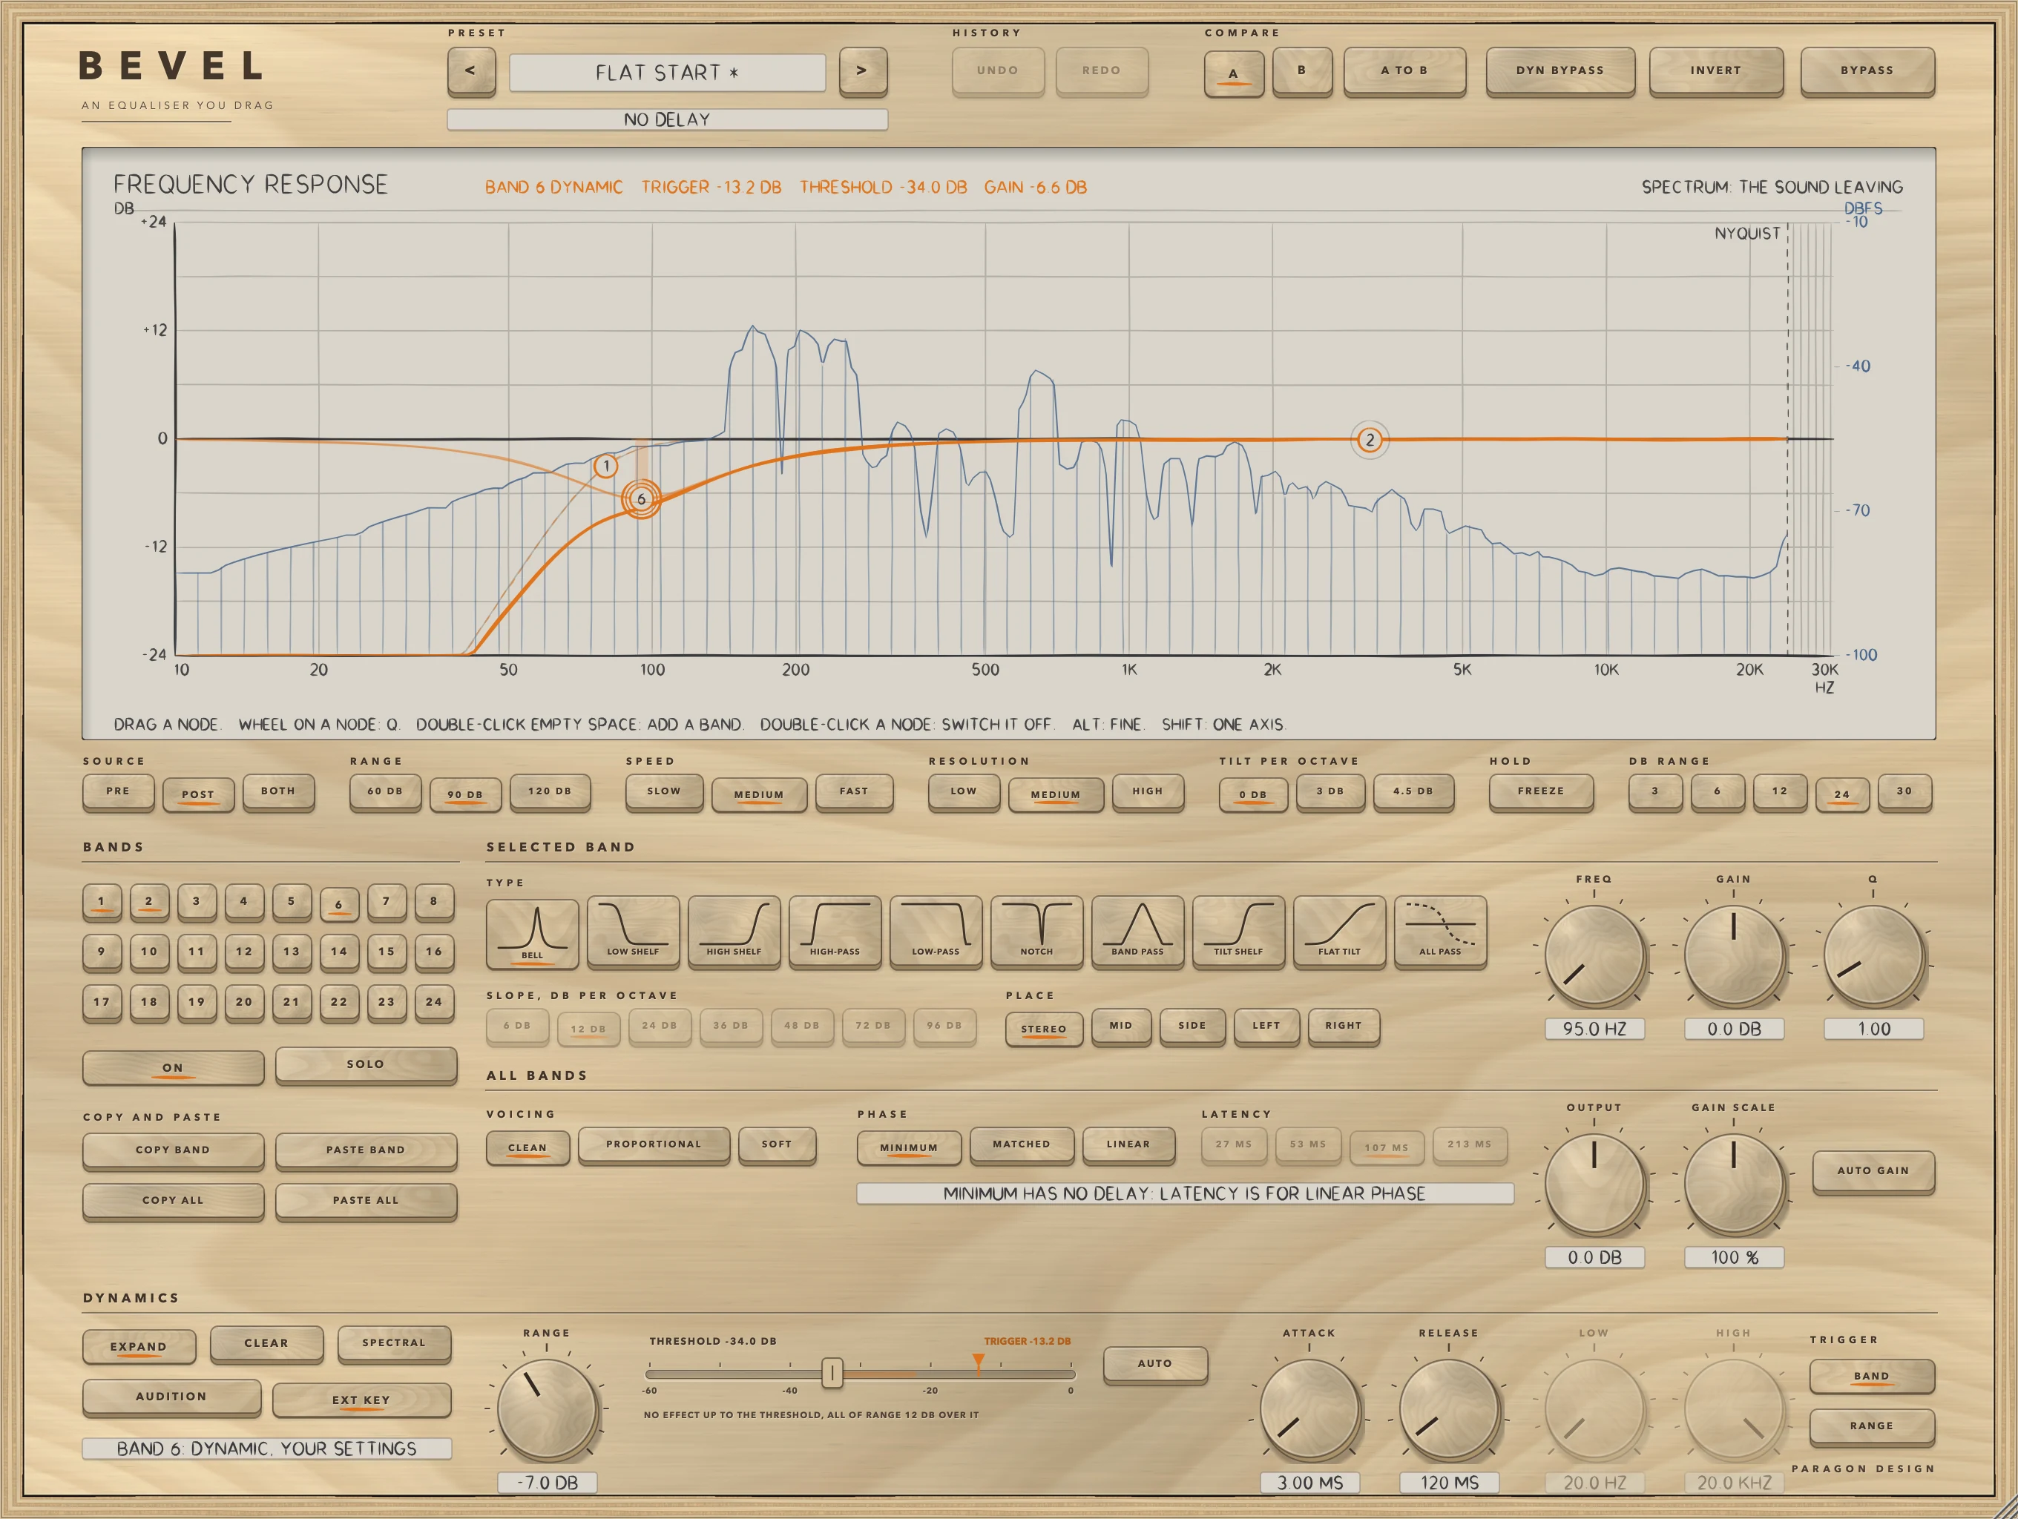Viewport: 2018px width, 1519px height.
Task: Pick the Notch filter type
Action: tap(1036, 931)
